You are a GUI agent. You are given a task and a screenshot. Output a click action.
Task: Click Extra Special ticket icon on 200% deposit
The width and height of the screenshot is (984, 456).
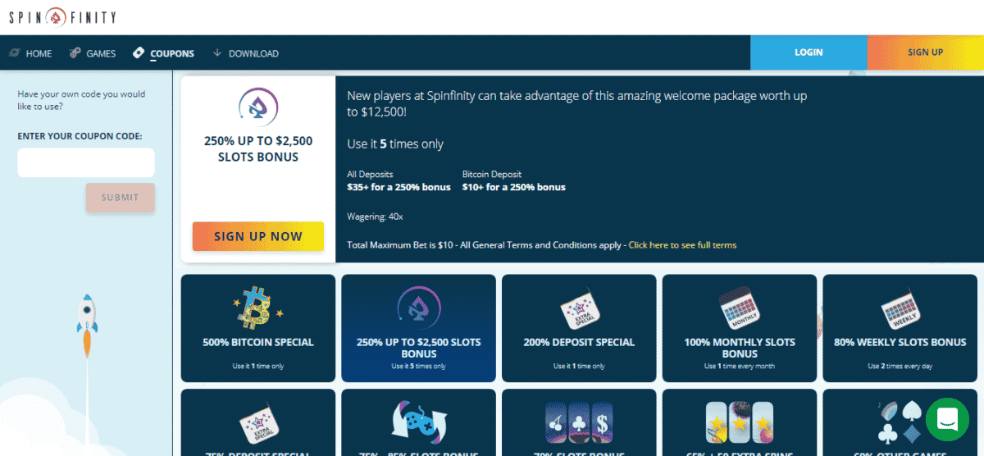click(x=579, y=310)
